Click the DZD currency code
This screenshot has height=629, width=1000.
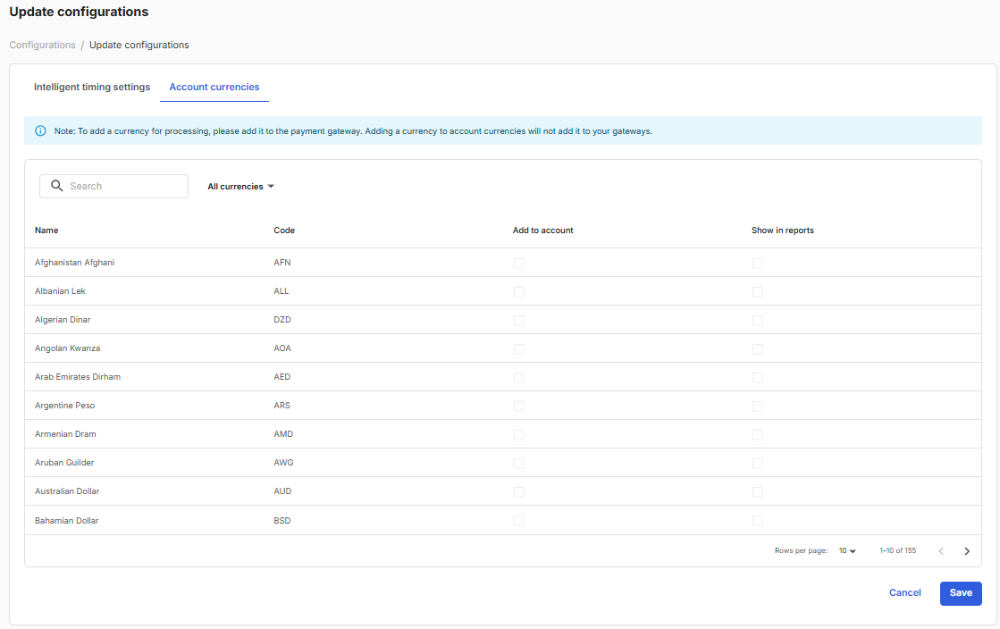coord(282,320)
